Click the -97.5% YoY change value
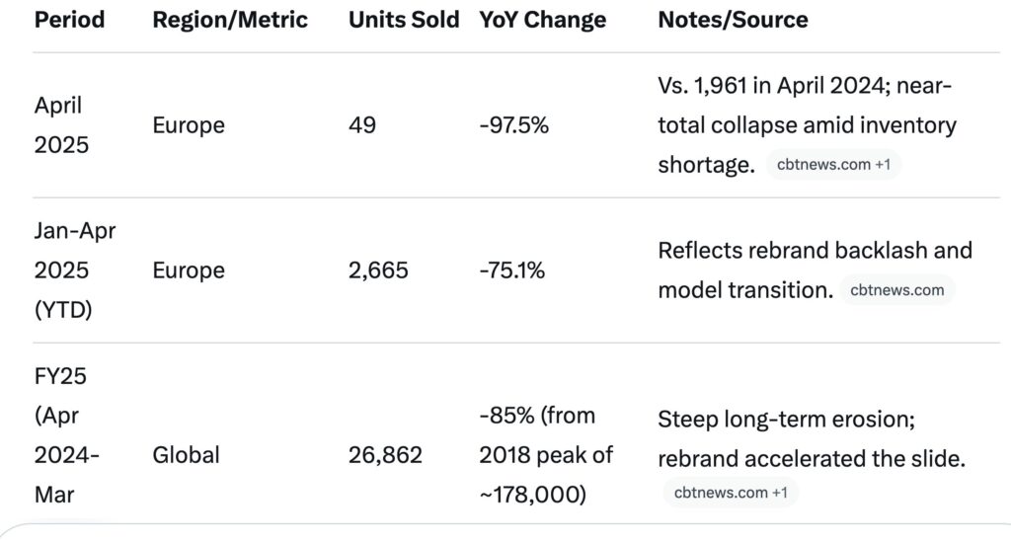 coord(513,125)
